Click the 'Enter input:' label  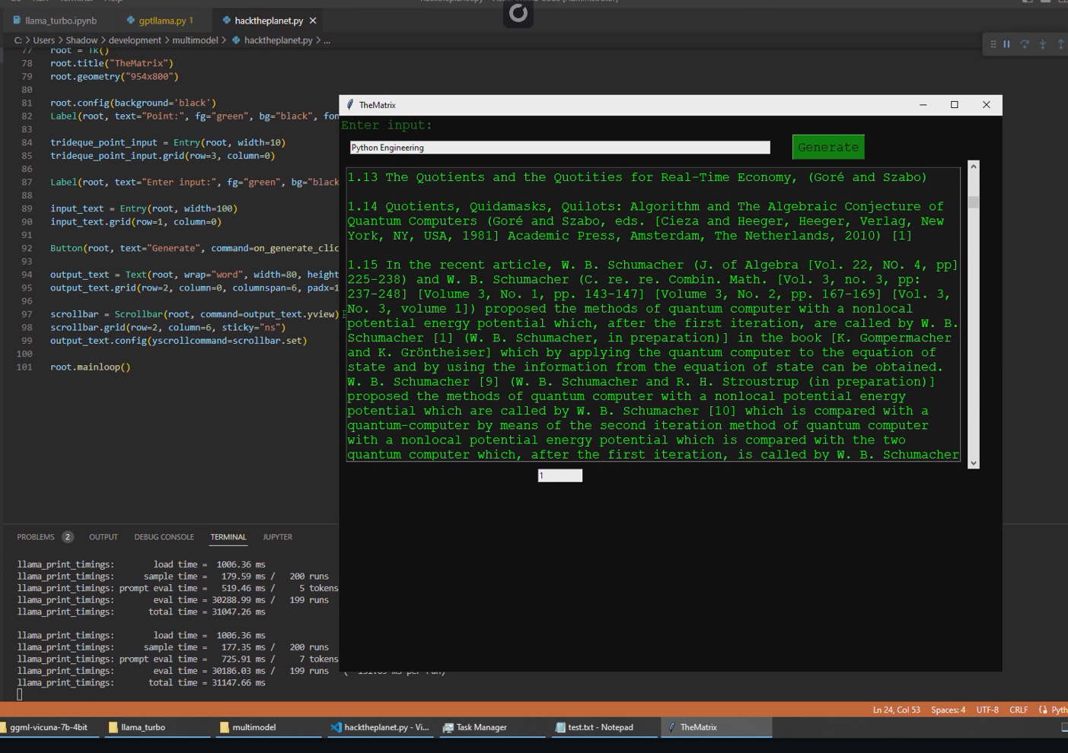tap(386, 125)
